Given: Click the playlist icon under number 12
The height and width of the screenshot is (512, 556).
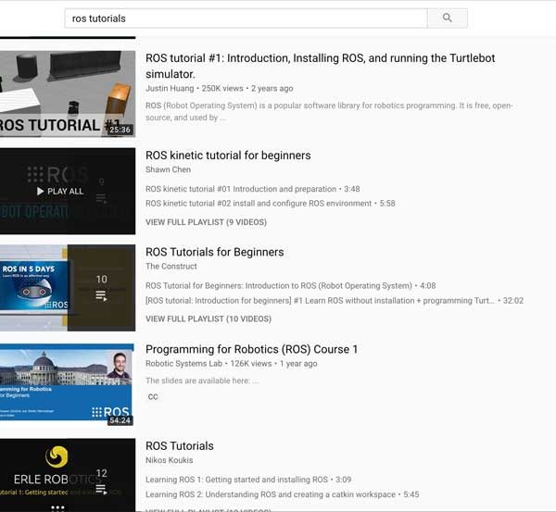Looking at the screenshot, I should [101, 490].
